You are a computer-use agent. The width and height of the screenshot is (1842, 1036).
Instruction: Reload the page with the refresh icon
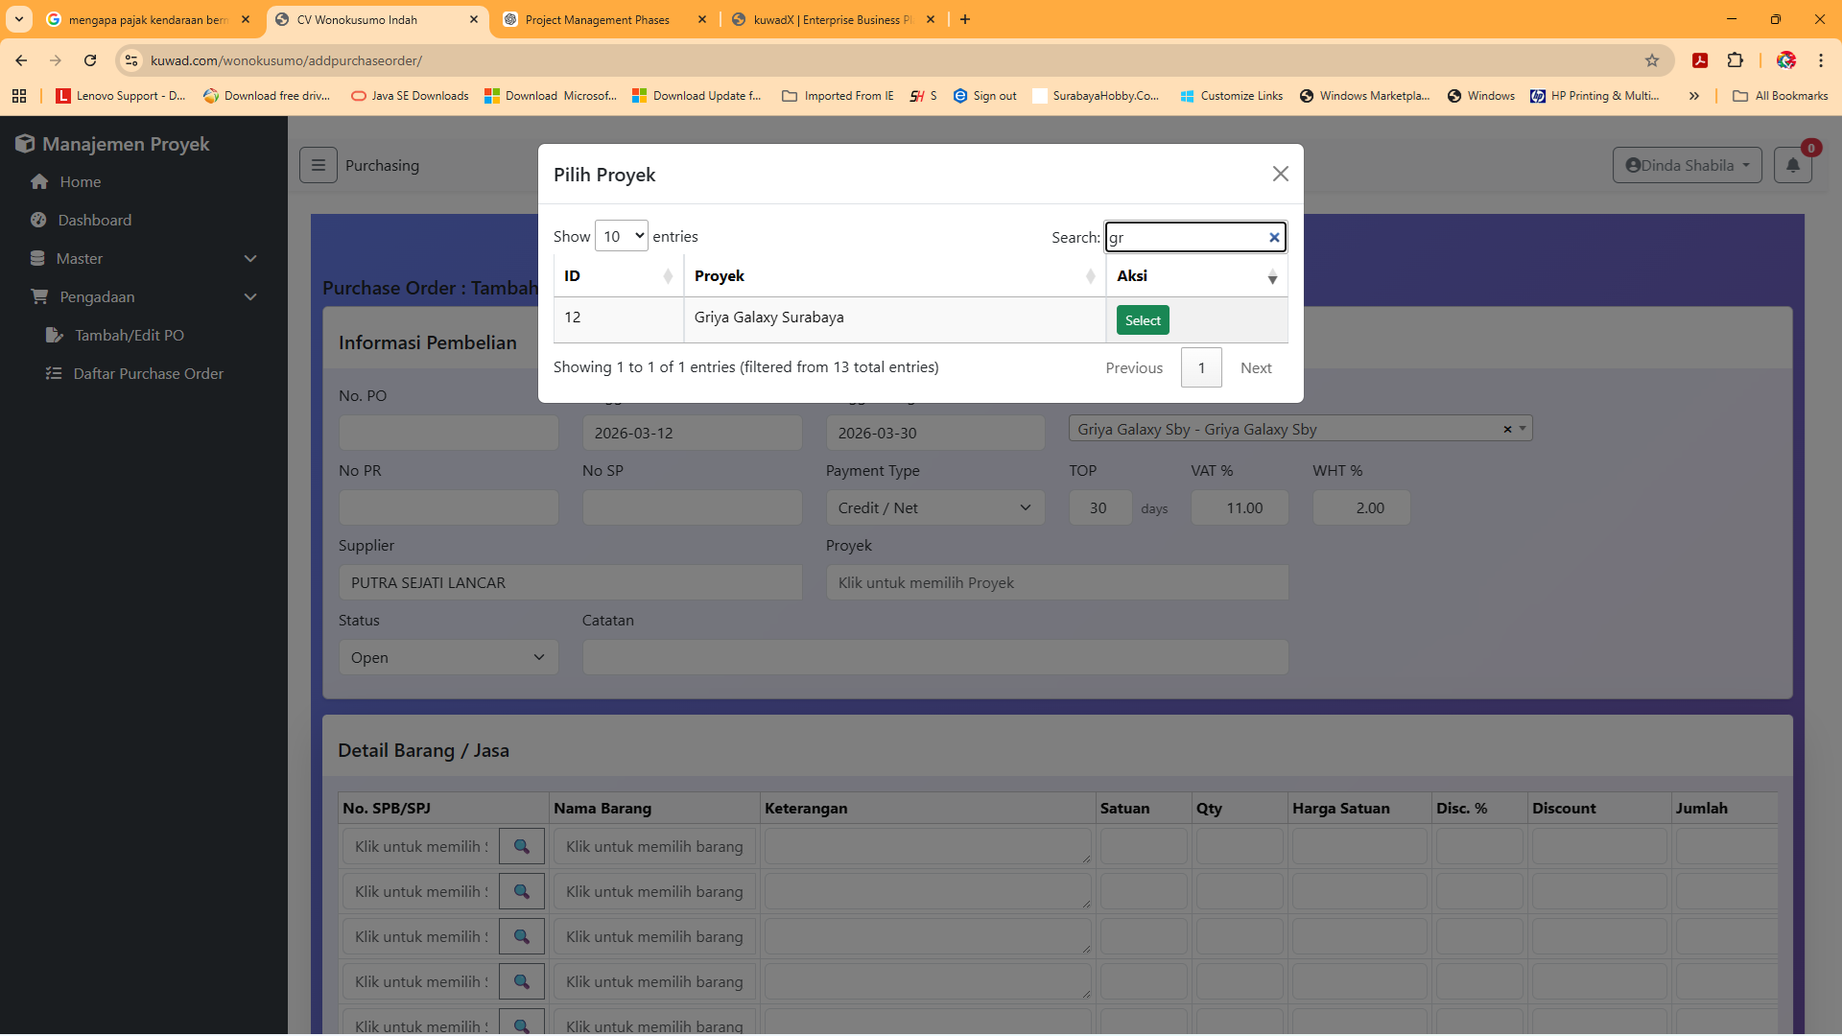[90, 60]
